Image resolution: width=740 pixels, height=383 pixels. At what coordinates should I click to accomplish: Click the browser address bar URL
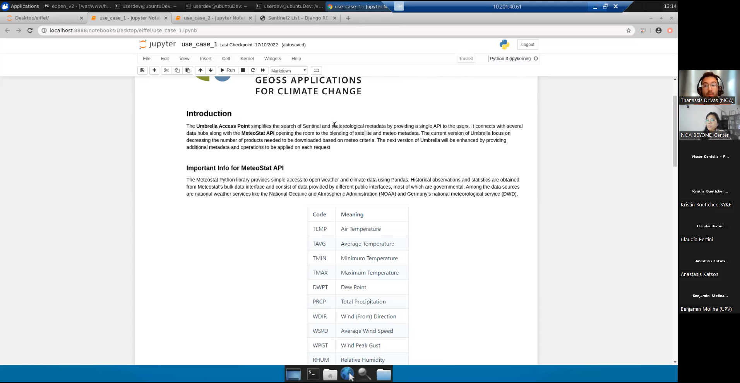point(123,31)
